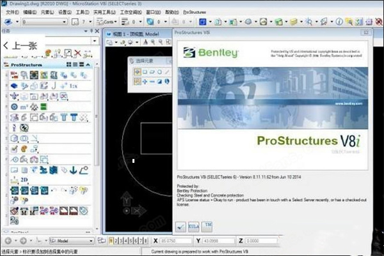
Task: Toggle view 7 button in view group
Action: tap(141, 241)
